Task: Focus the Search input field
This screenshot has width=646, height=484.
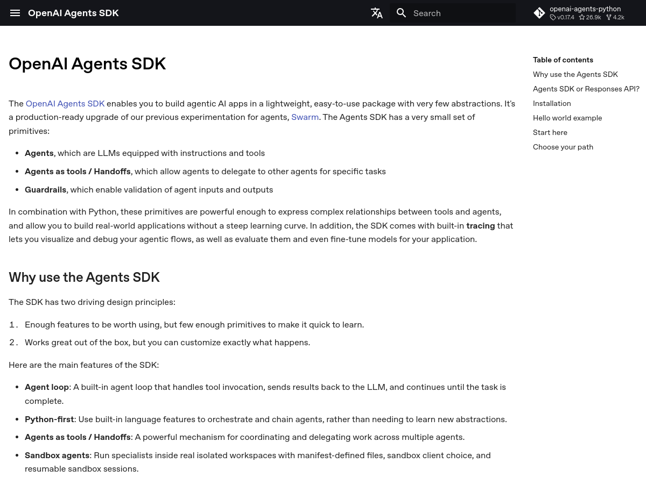Action: pyautogui.click(x=453, y=13)
